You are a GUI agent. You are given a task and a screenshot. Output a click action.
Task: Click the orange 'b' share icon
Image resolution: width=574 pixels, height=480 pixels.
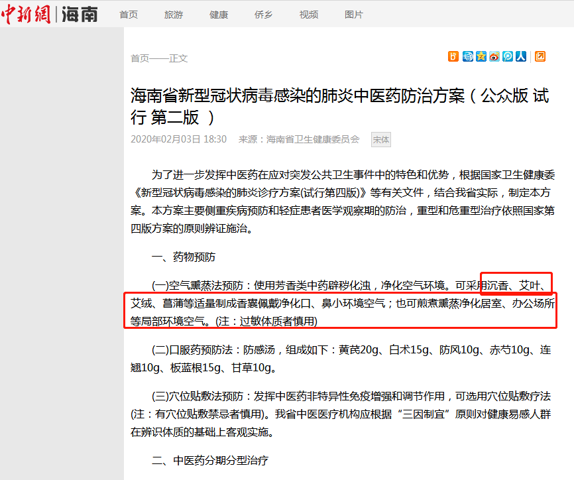(453, 56)
